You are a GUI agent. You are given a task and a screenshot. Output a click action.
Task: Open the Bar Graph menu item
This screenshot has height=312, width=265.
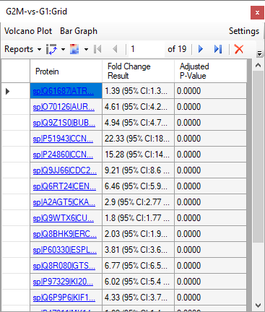click(79, 31)
